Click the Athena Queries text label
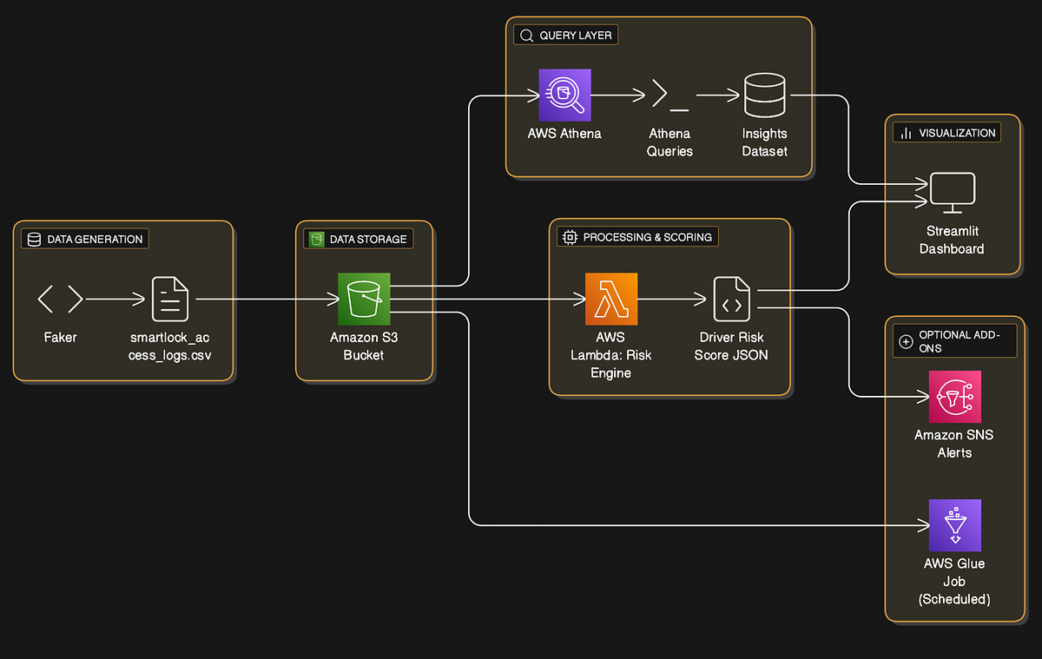 point(669,142)
